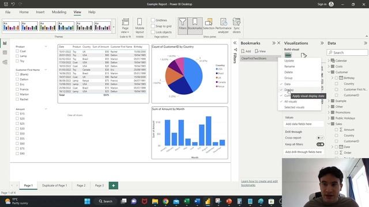Open the Customer First Name slicer arrow
The width and height of the screenshot is (369, 207).
pos(46,70)
